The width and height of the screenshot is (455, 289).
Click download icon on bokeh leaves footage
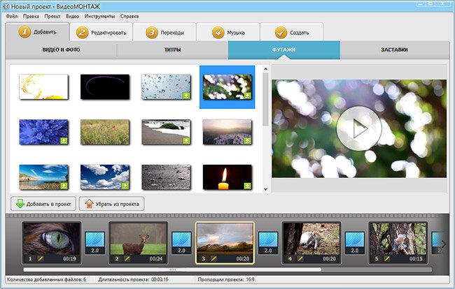coord(247,96)
